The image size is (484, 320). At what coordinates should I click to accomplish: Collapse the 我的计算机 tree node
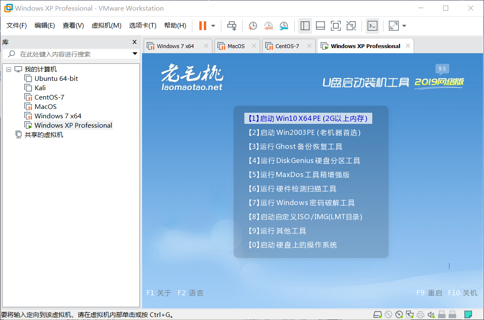(9, 69)
